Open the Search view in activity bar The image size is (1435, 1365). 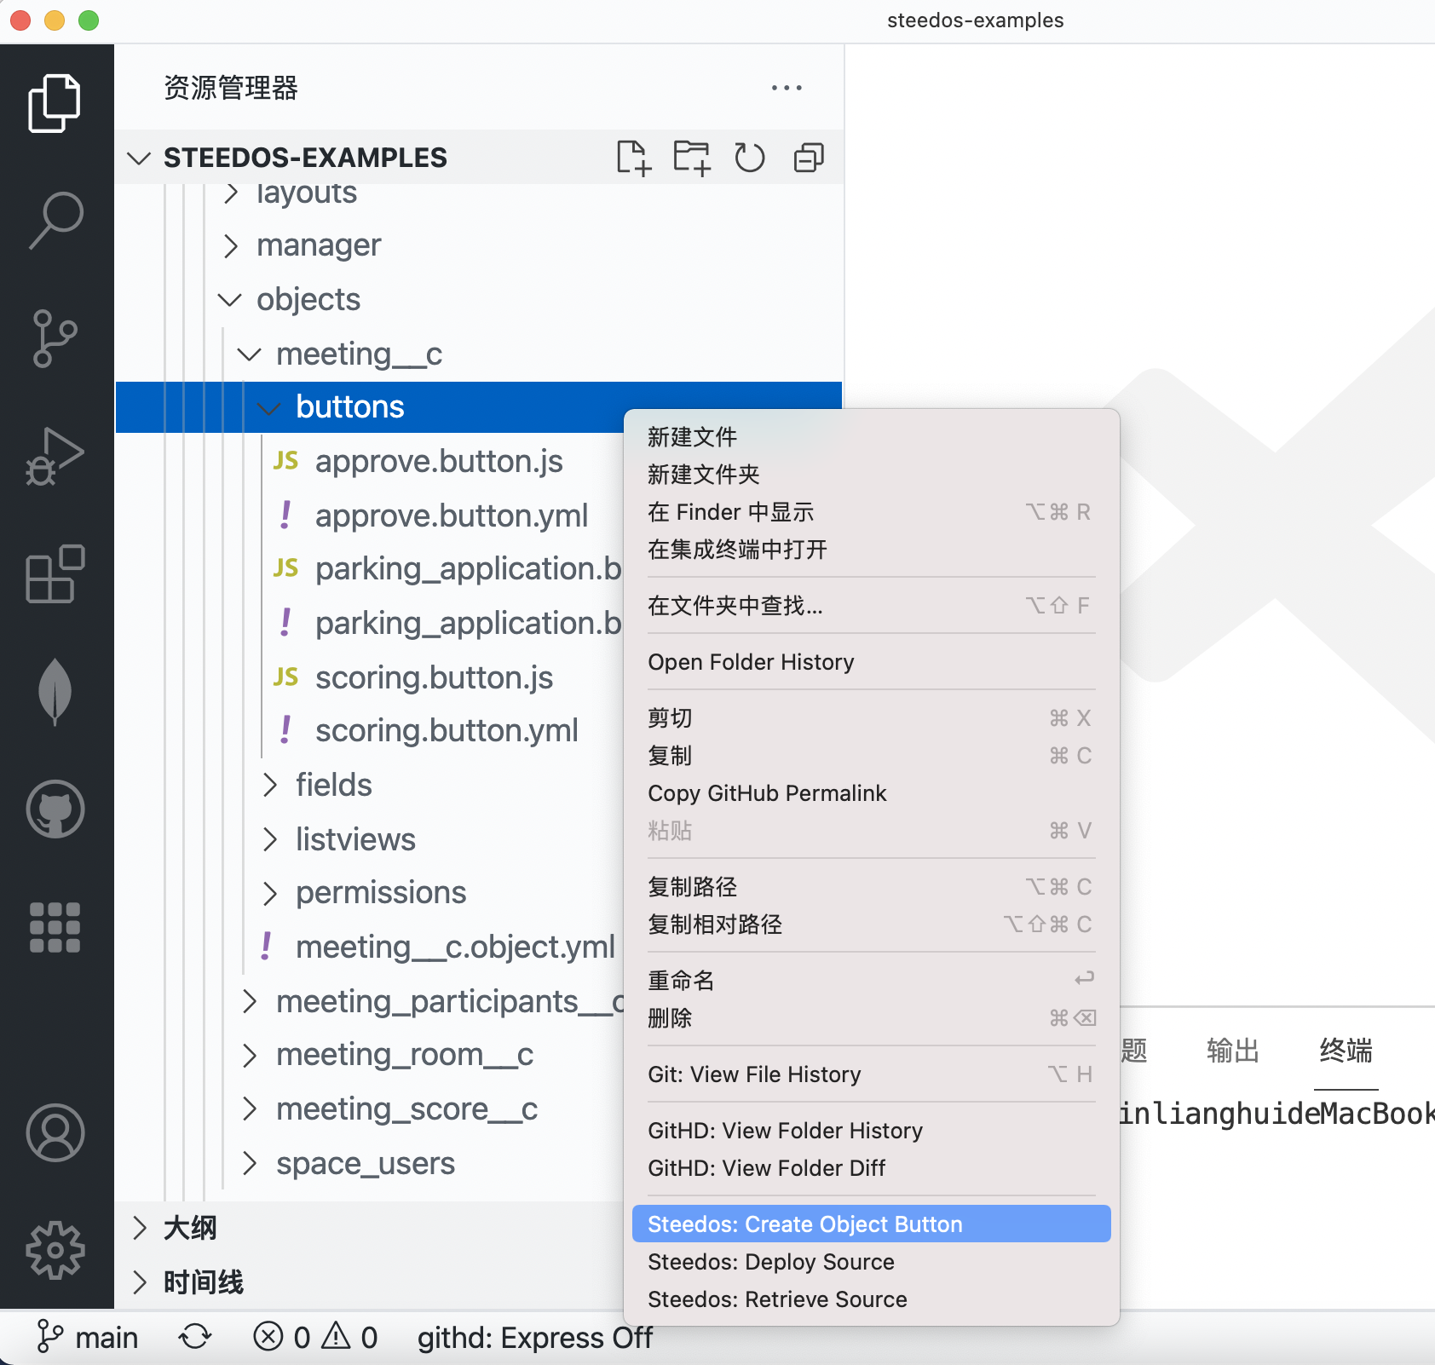(x=55, y=221)
